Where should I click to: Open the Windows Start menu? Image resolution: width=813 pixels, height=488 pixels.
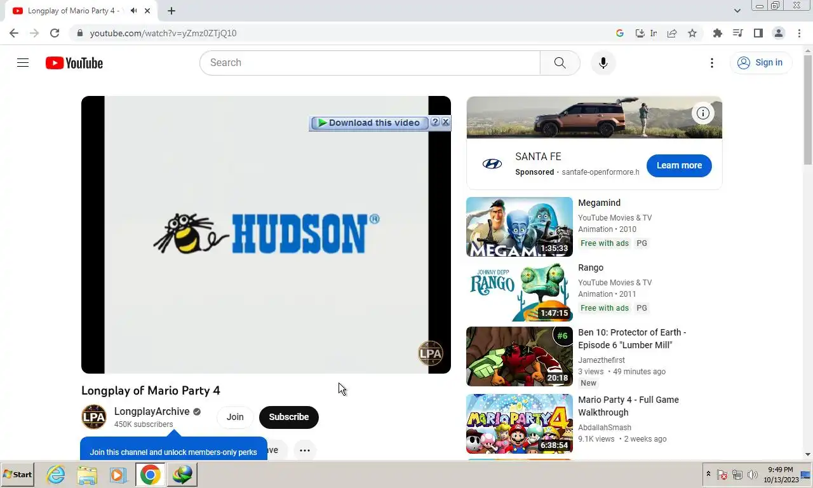coord(17,475)
